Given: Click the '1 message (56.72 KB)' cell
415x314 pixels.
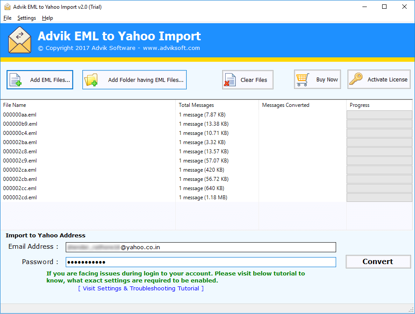Looking at the screenshot, I should point(203,179).
